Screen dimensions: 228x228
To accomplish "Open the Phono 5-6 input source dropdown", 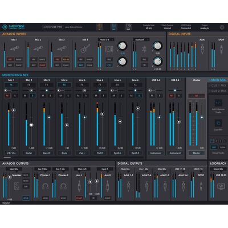I will (x=106, y=40).
